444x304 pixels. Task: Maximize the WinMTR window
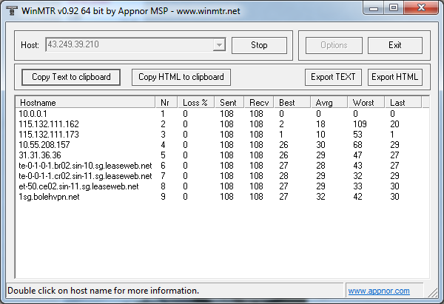[x=394, y=8]
